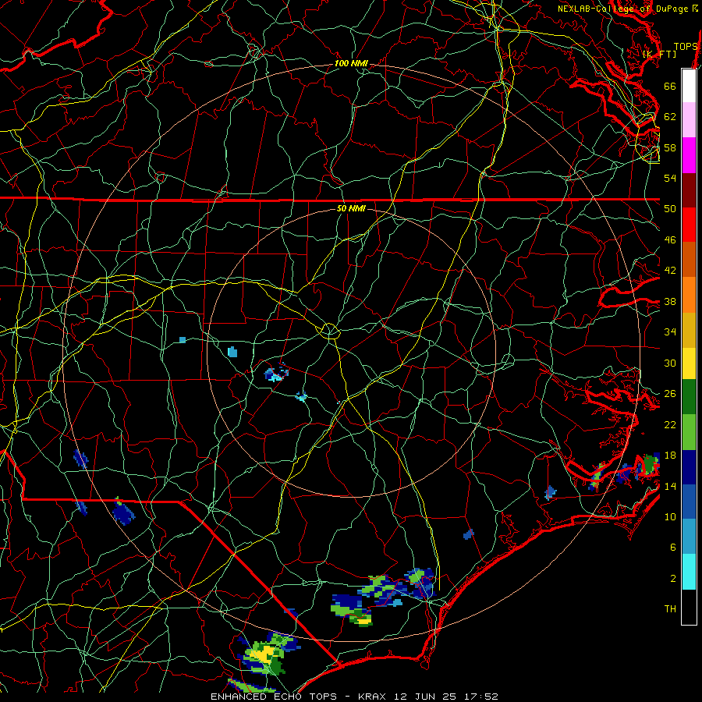The image size is (702, 702).
Task: Click the 46 legend value
Action: click(x=670, y=240)
